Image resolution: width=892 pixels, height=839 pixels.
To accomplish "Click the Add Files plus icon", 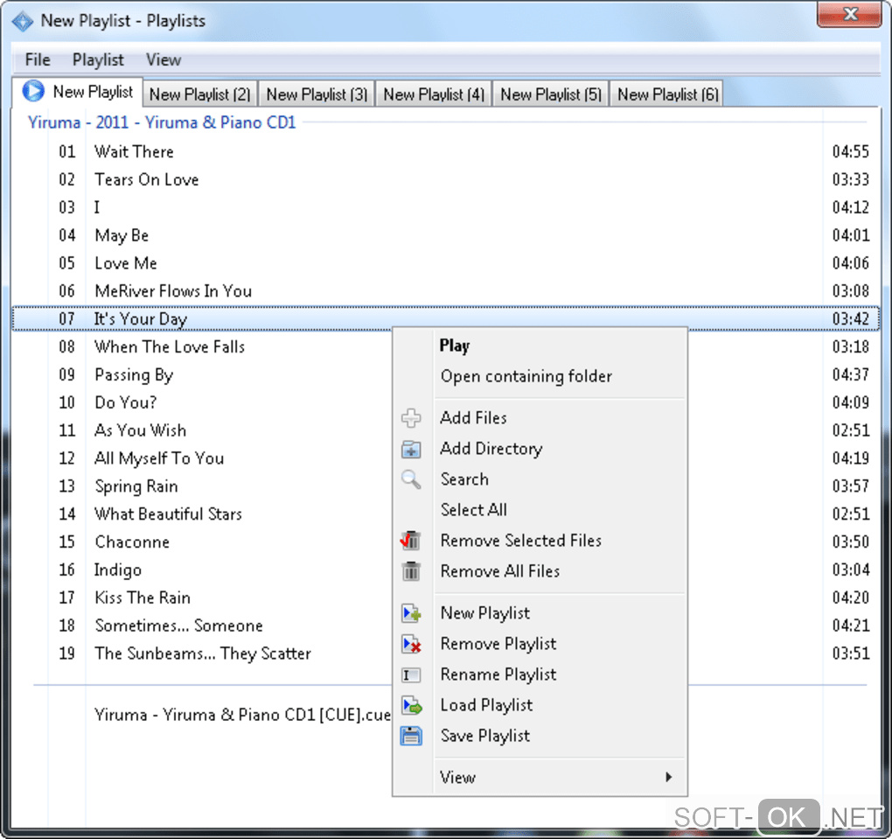I will [411, 418].
